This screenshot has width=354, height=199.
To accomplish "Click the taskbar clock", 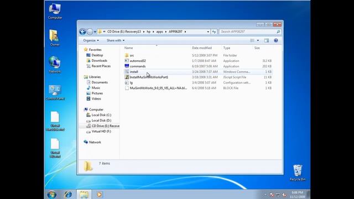I will pos(298,195).
